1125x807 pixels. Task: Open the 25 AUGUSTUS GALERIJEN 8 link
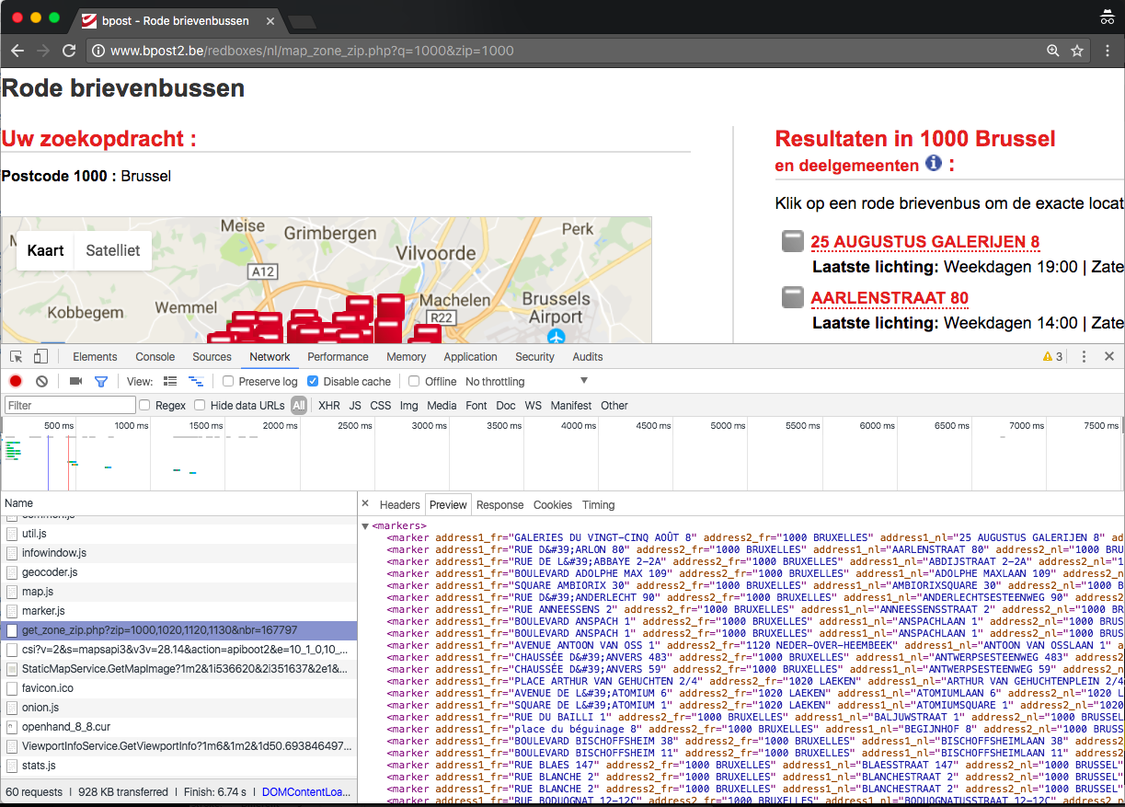[x=925, y=242]
